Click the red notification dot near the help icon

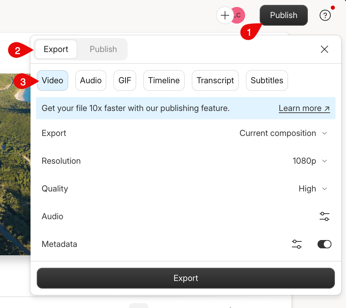pos(333,7)
